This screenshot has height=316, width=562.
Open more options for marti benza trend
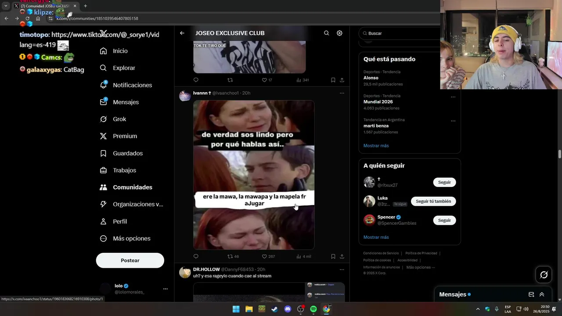(x=453, y=121)
